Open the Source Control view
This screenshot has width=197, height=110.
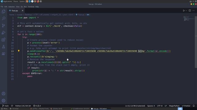pos(3,26)
